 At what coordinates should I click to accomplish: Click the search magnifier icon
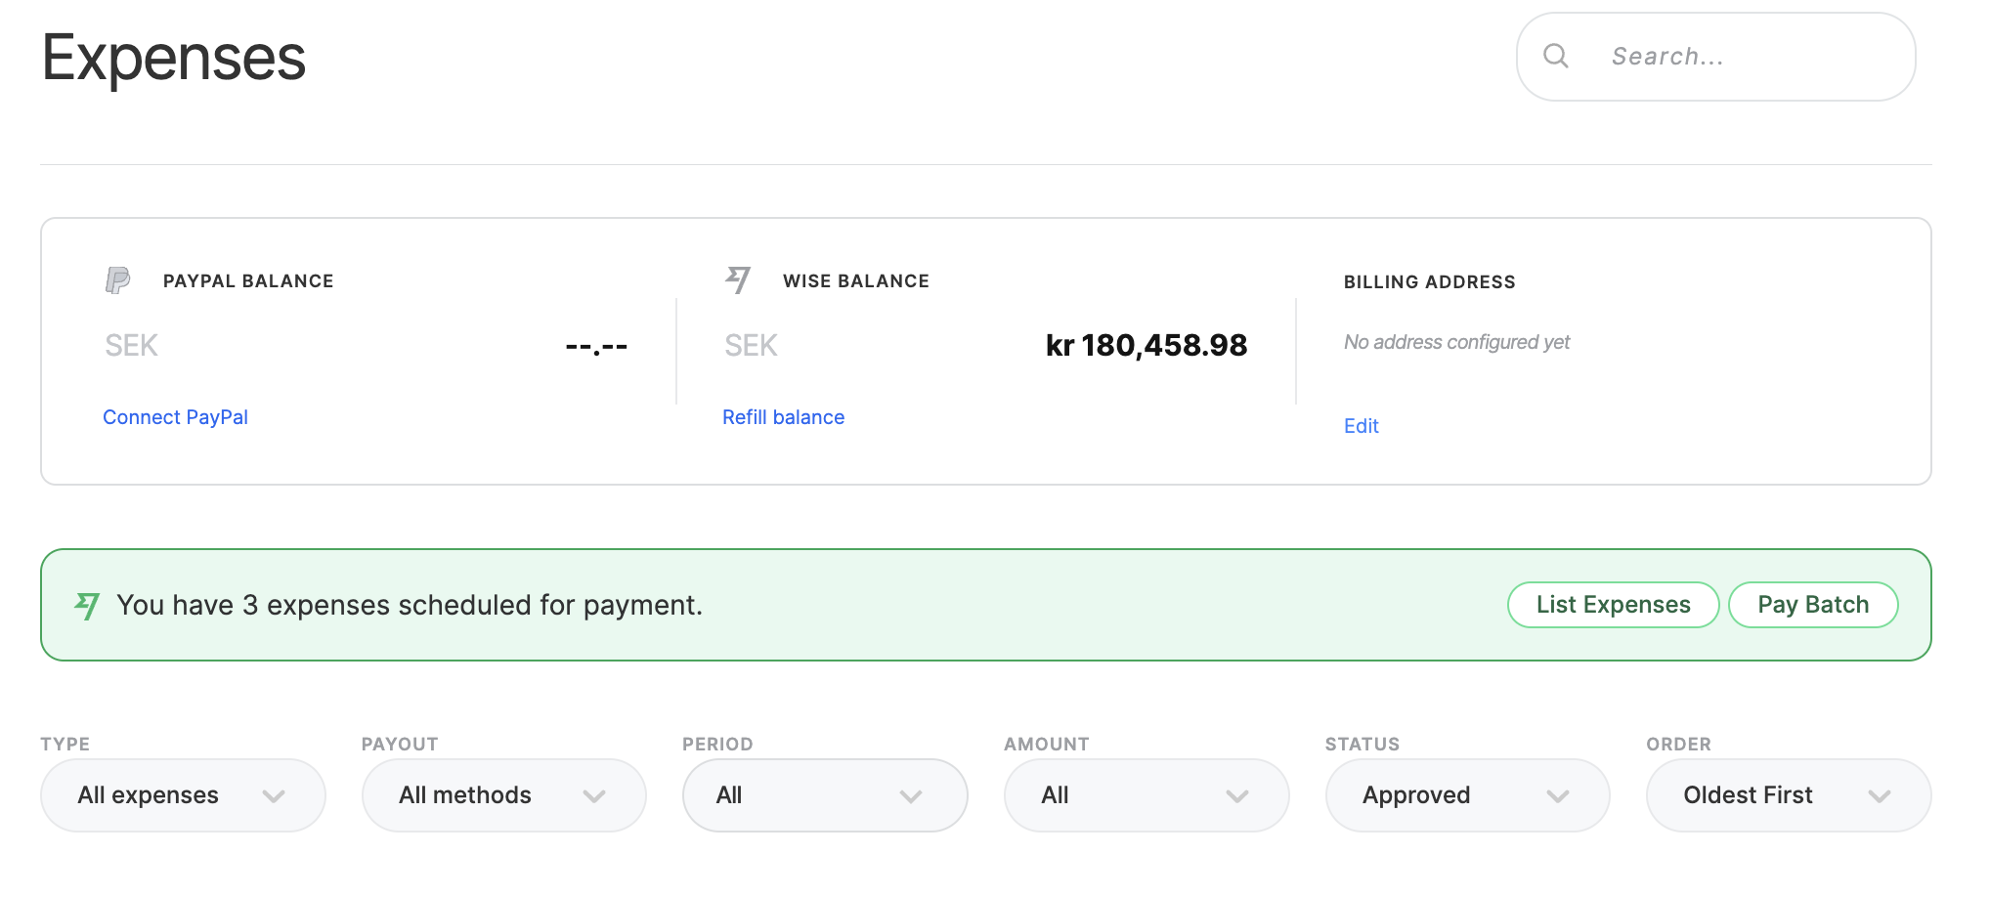click(1556, 57)
